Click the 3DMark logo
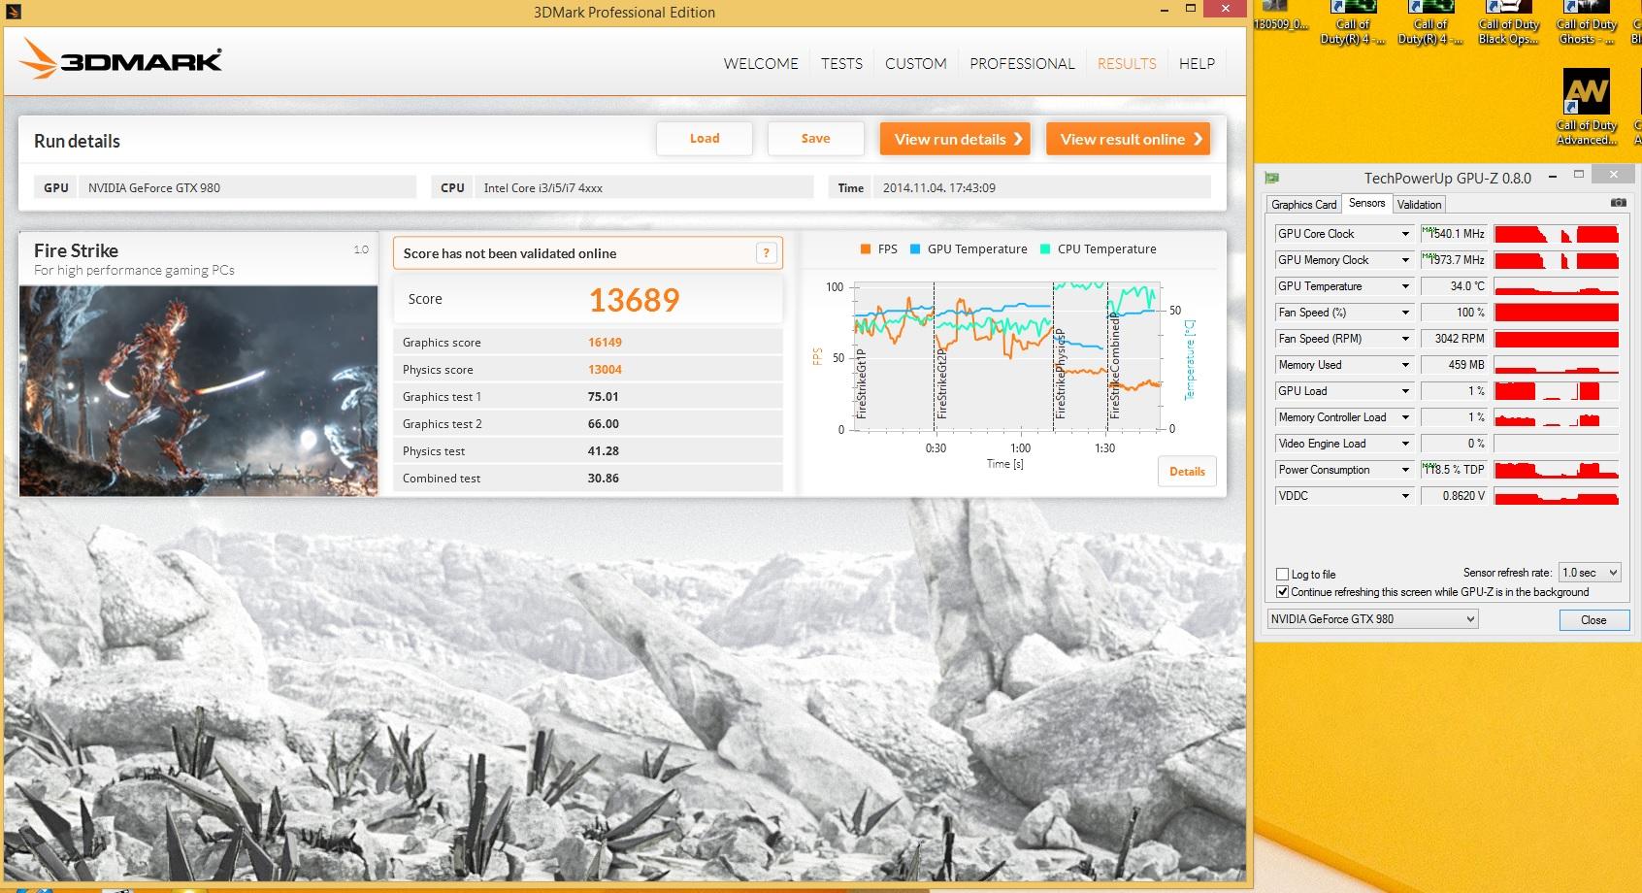This screenshot has height=893, width=1642. pyautogui.click(x=120, y=59)
